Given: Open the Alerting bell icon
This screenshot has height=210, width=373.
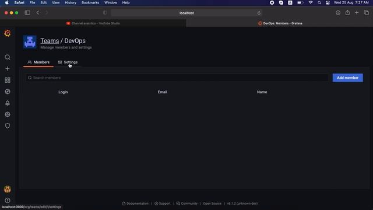Looking at the screenshot, I should coord(8,103).
